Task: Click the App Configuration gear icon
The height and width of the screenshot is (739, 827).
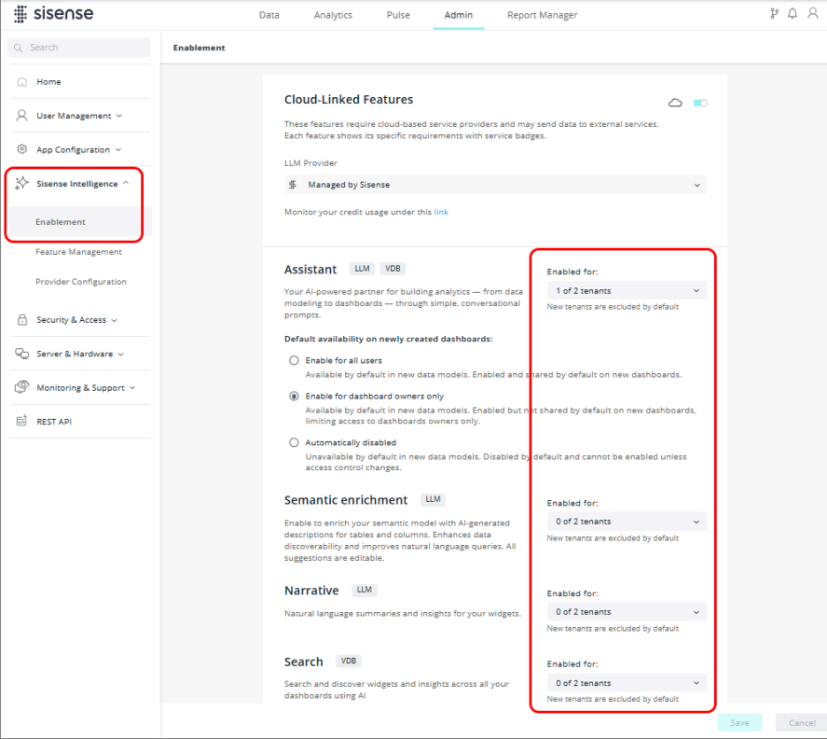Action: coord(21,149)
